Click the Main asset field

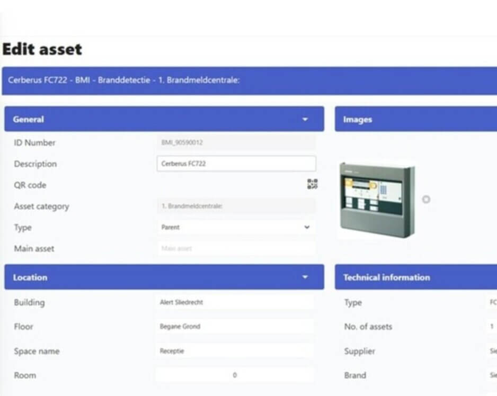click(x=236, y=248)
